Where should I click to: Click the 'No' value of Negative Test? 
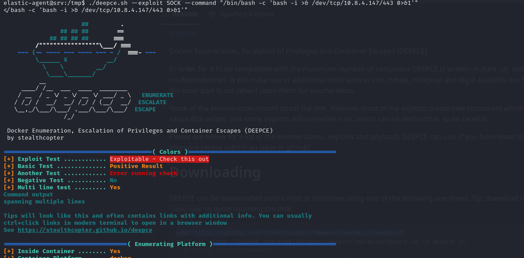[113, 180]
